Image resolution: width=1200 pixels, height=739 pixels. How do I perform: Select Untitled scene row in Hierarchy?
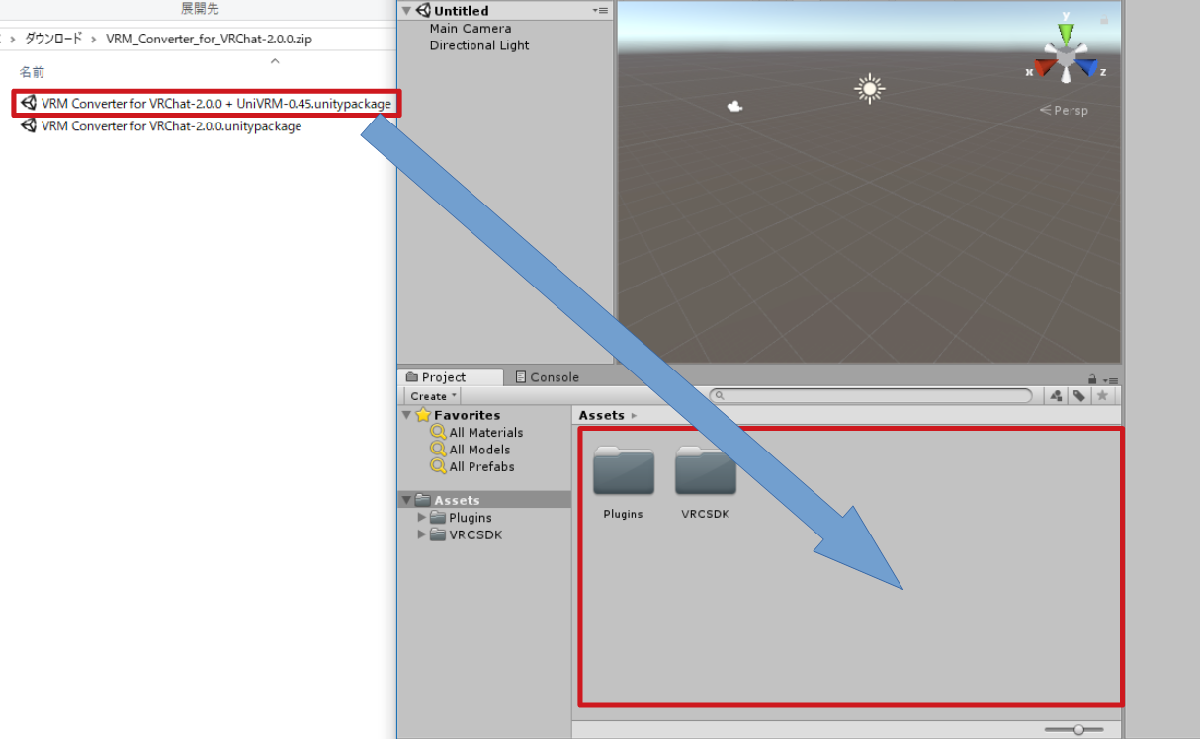[505, 11]
